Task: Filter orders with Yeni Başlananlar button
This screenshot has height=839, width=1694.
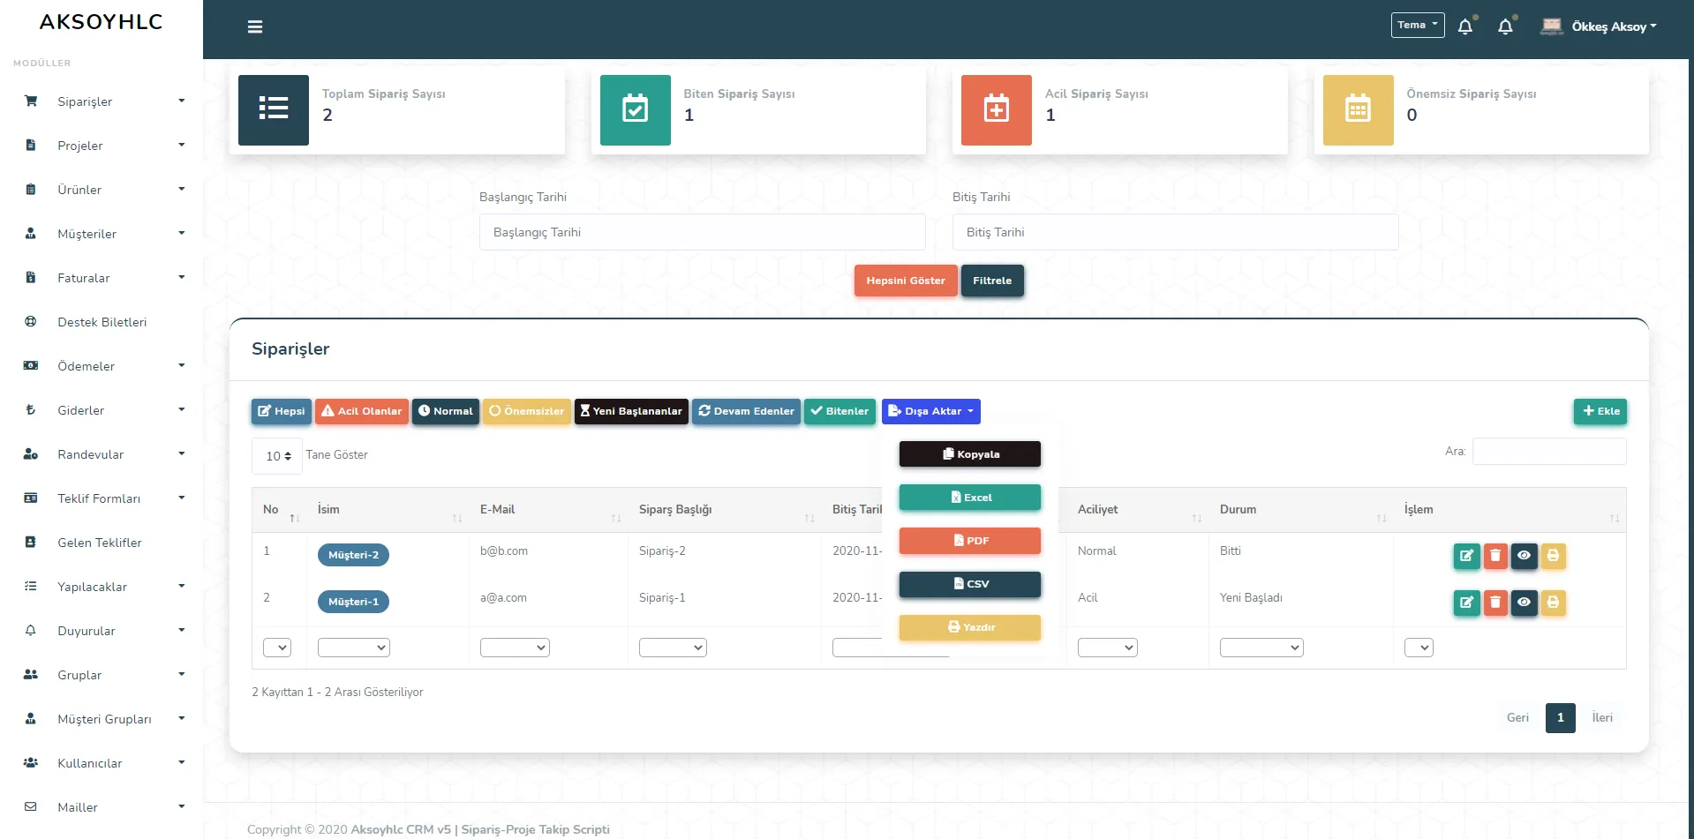Action: [631, 411]
